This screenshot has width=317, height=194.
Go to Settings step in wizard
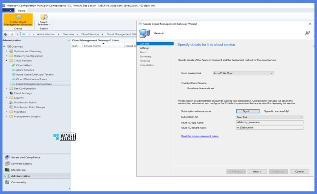(144, 48)
